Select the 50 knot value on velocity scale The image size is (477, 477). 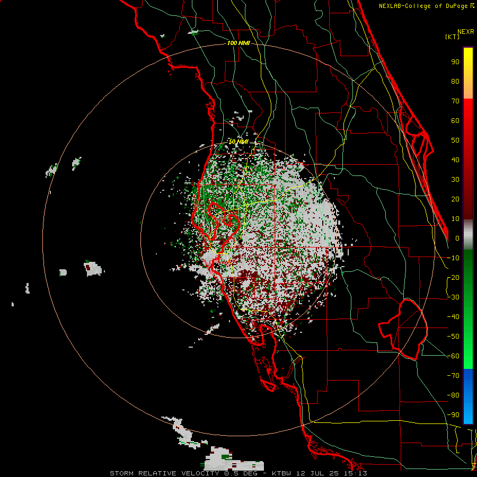point(455,140)
